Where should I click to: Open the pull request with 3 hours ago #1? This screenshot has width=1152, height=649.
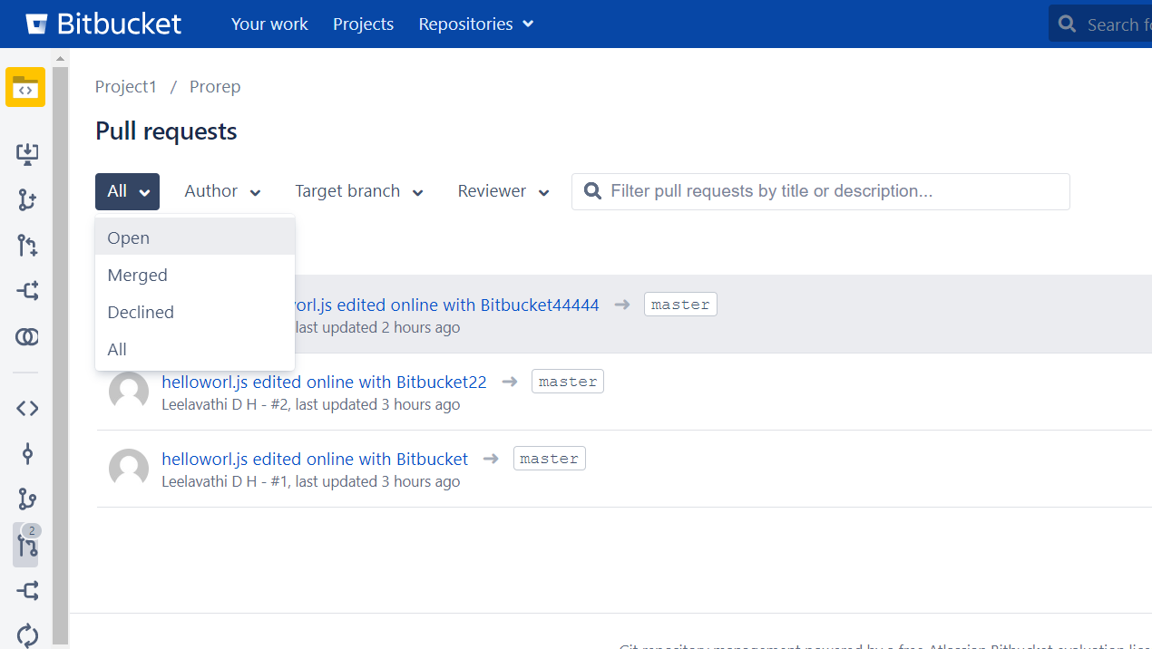coord(315,459)
